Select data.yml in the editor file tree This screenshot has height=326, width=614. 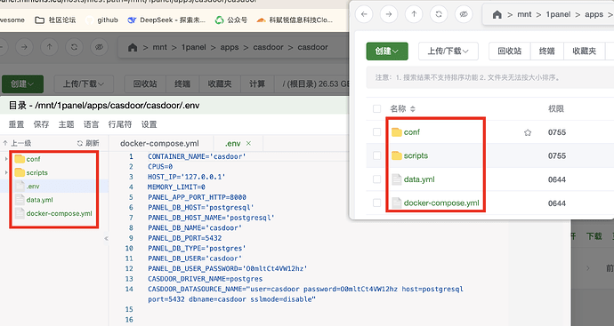[39, 200]
